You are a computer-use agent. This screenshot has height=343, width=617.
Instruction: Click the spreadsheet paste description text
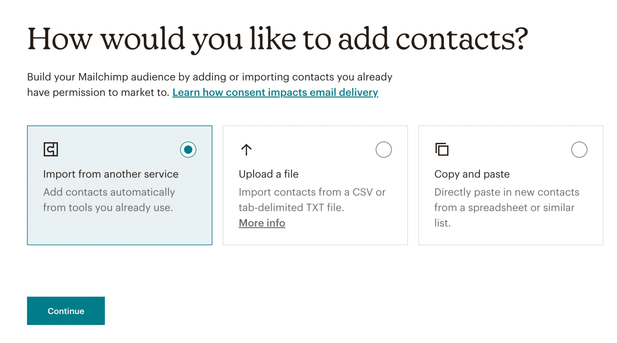[x=507, y=207]
